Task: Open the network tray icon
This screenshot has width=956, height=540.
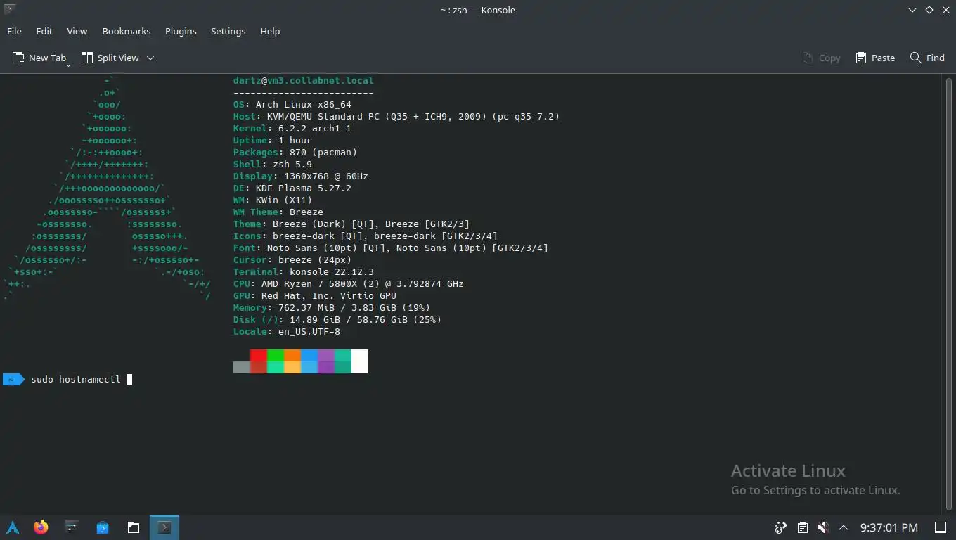Action: point(780,527)
